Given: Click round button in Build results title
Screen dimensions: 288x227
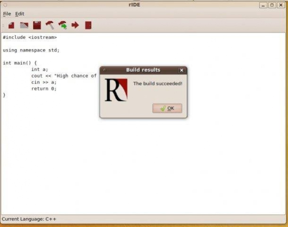Looking at the screenshot, I should [105, 70].
